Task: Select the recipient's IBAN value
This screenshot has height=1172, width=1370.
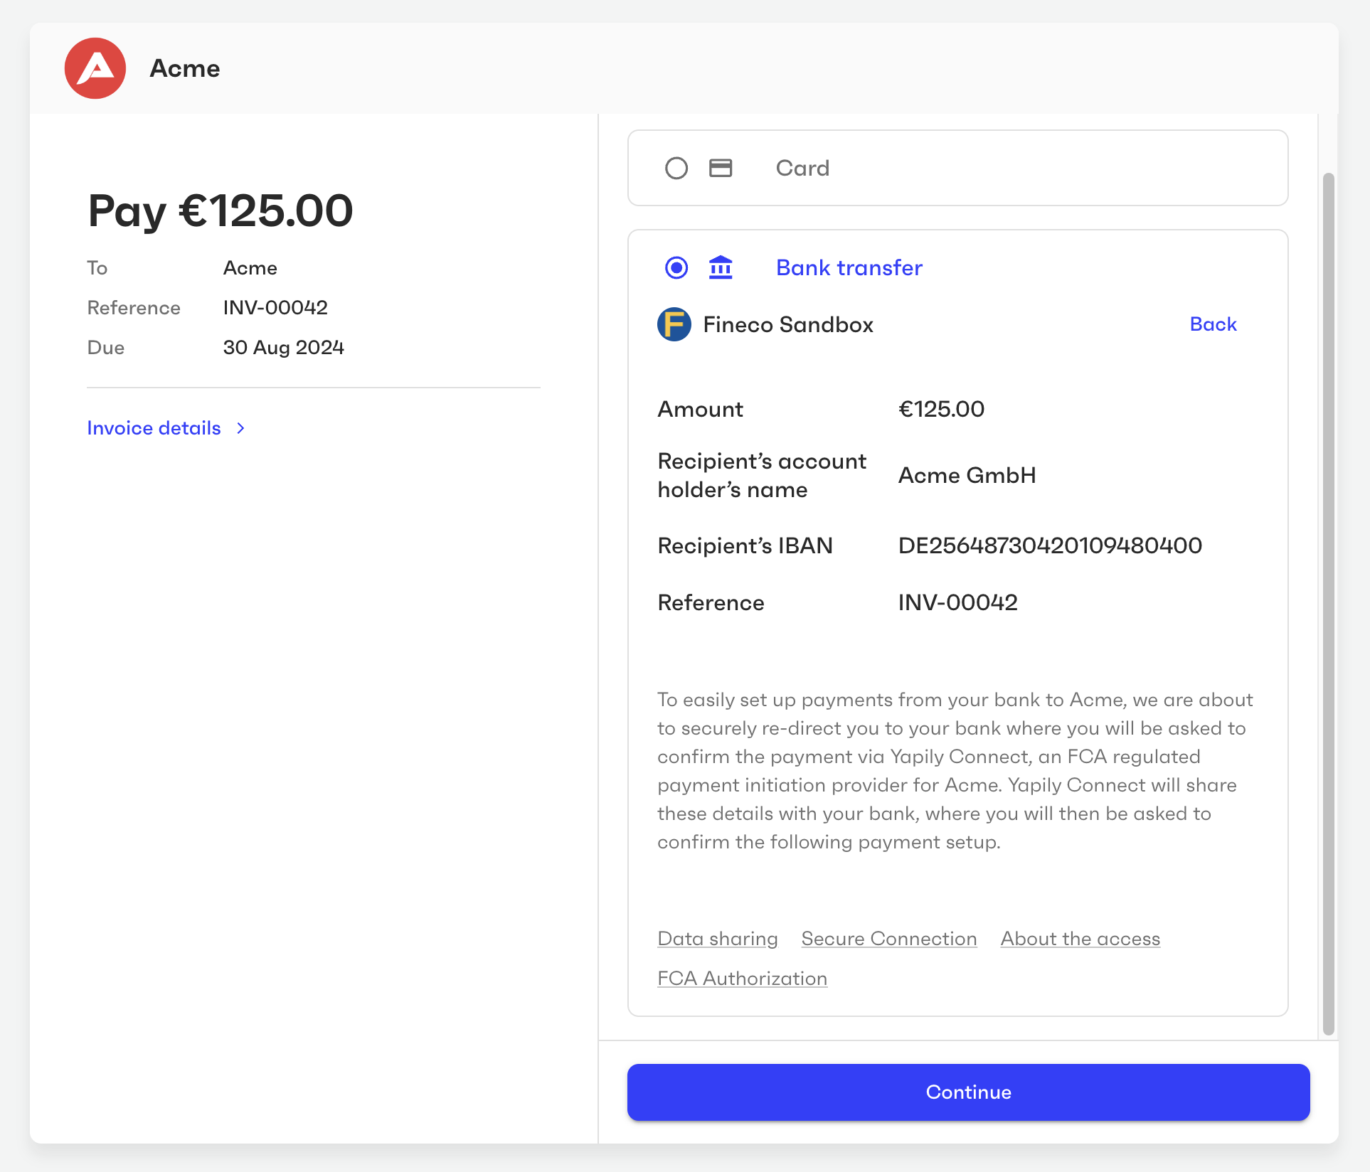Action: point(1051,545)
